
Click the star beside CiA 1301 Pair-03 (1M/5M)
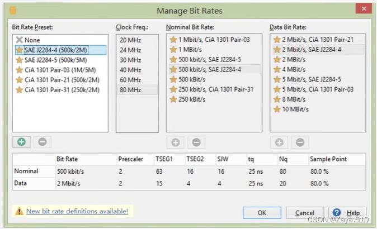tap(19, 70)
